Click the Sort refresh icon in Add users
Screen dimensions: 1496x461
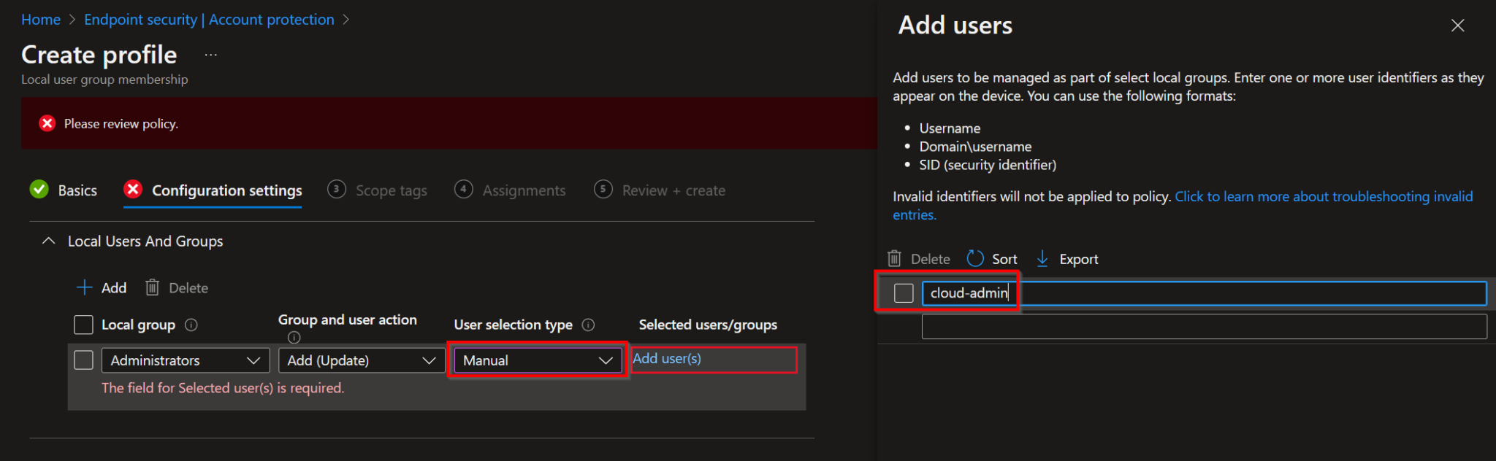(x=975, y=259)
